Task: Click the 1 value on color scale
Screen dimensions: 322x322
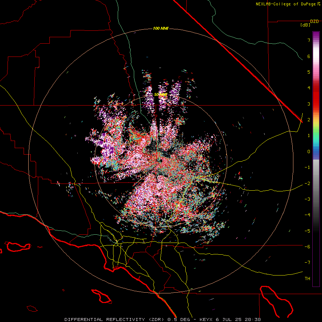Action: pyautogui.click(x=309, y=136)
